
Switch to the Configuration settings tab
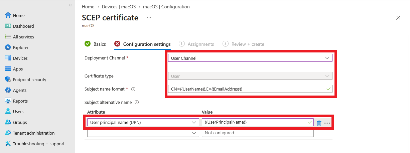pyautogui.click(x=142, y=44)
